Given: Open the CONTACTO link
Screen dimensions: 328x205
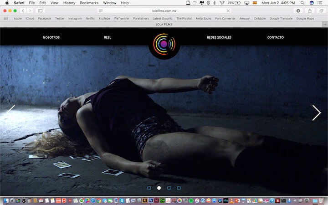Looking at the screenshot, I should point(276,37).
